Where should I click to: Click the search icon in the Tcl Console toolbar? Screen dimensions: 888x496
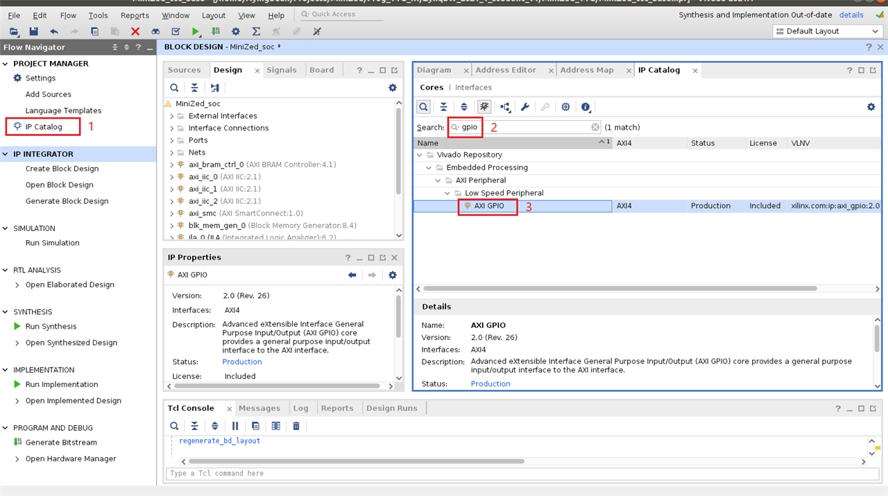pyautogui.click(x=174, y=426)
